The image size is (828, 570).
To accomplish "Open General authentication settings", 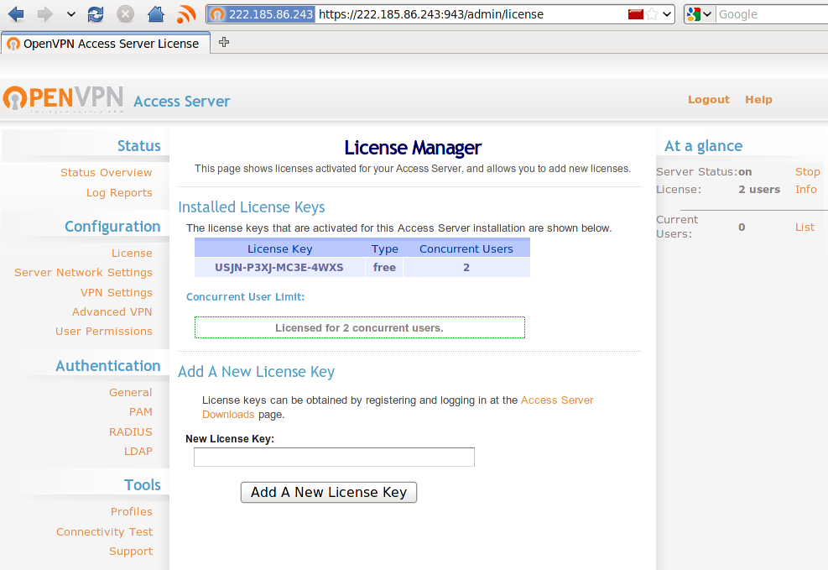I will (130, 393).
